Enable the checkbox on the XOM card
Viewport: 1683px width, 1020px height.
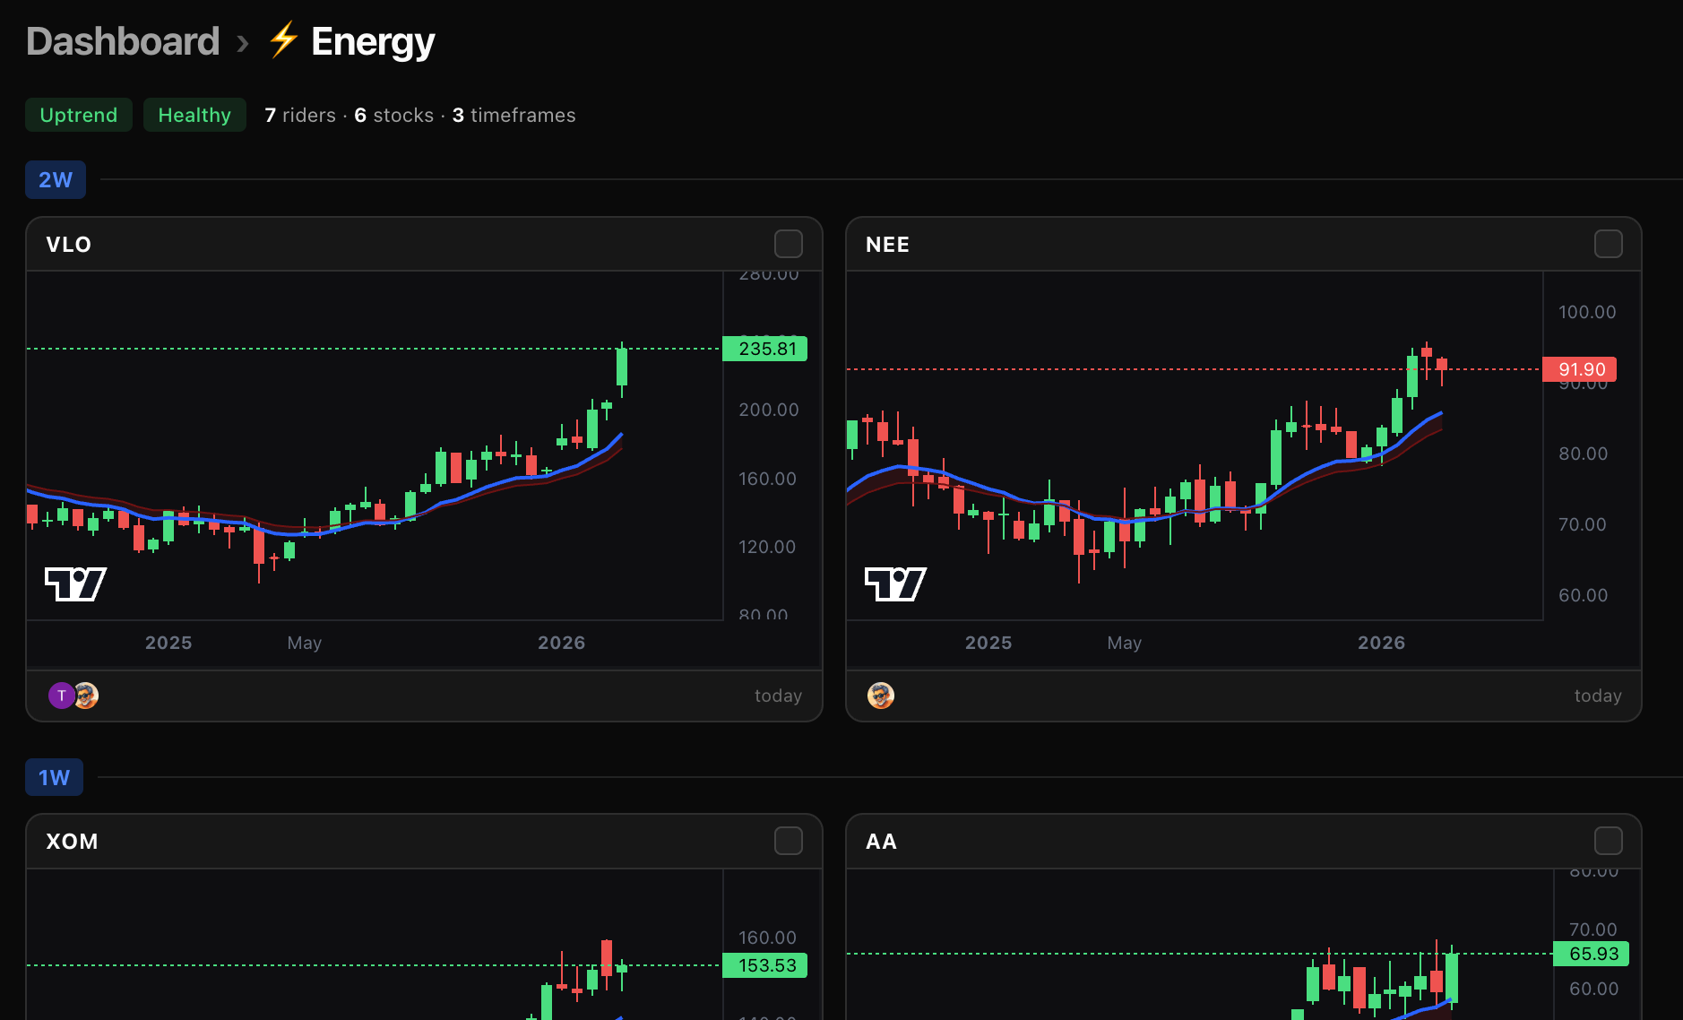(789, 841)
